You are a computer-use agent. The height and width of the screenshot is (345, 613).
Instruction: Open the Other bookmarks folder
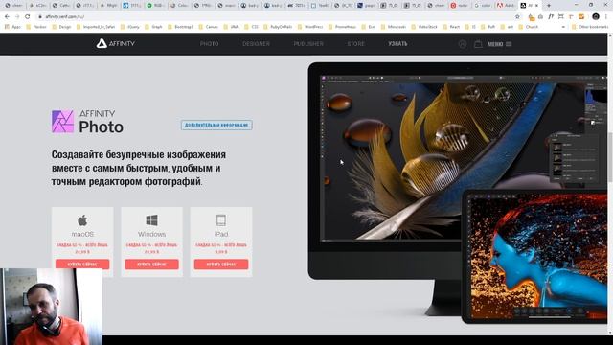point(590,27)
